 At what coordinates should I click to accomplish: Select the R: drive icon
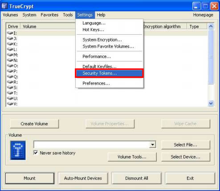(x=10, y=82)
